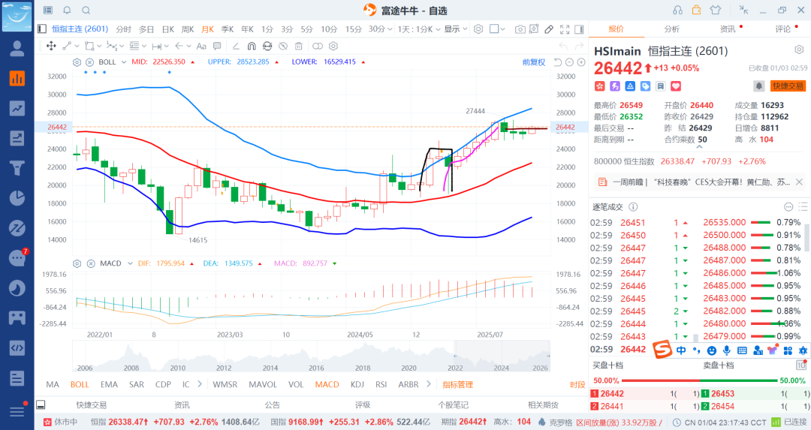Click 时段 session button
Screen dimensions: 811x430
pyautogui.click(x=577, y=384)
